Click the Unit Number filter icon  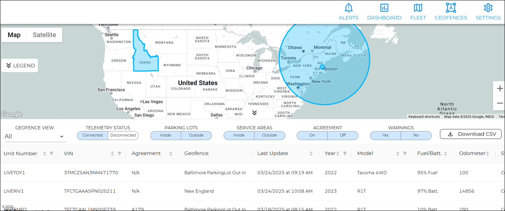point(52,154)
